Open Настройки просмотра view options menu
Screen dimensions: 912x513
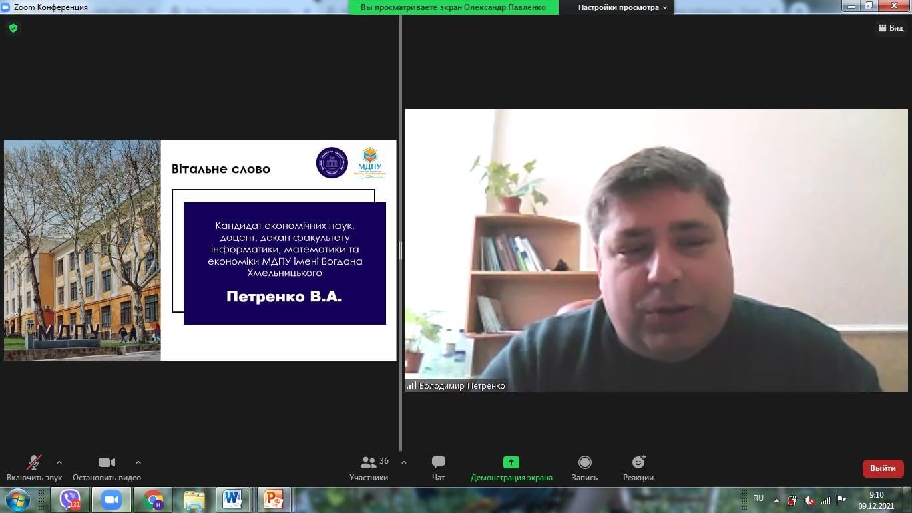pos(622,7)
